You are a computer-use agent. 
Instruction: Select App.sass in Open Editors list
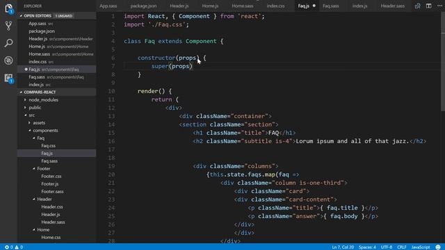[x=37, y=24]
